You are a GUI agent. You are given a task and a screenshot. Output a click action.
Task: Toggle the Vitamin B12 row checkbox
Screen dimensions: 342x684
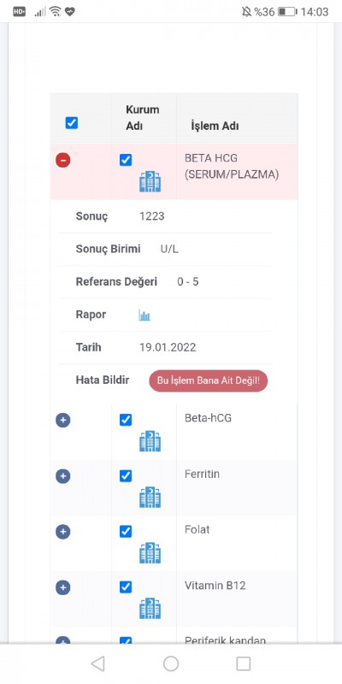(126, 587)
